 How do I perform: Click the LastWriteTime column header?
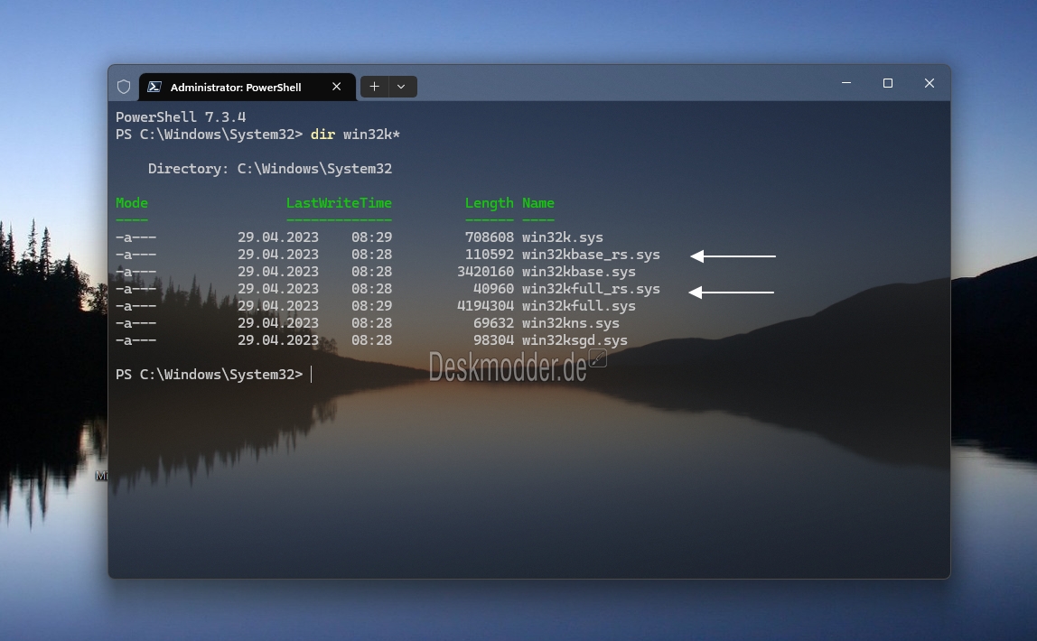coord(339,203)
